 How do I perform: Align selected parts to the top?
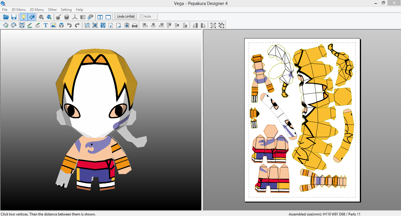[169, 25]
